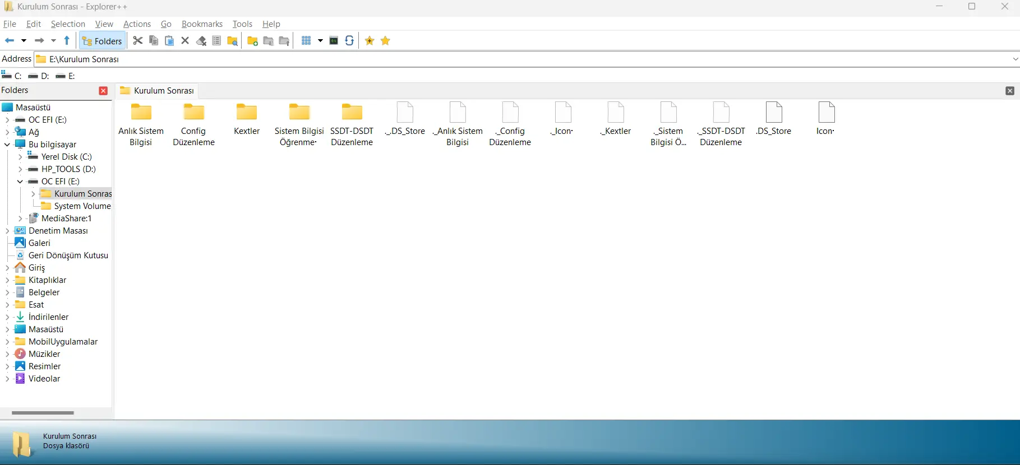Screen dimensions: 1020x465
Task: Select Geri Dönüşüm Kutusu in tree
Action: click(x=62, y=255)
